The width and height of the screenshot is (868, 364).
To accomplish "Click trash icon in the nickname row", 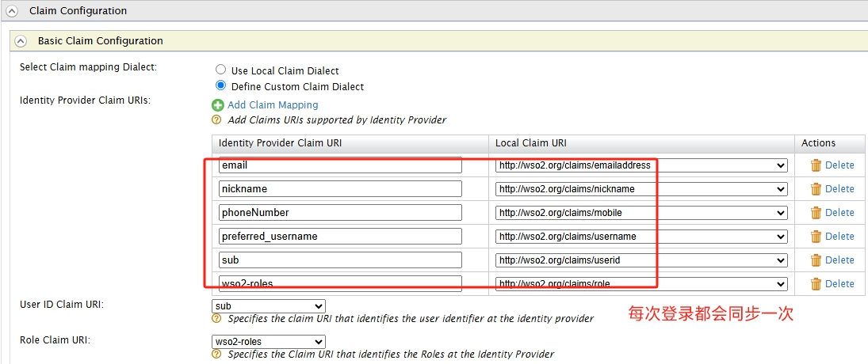I will 816,189.
